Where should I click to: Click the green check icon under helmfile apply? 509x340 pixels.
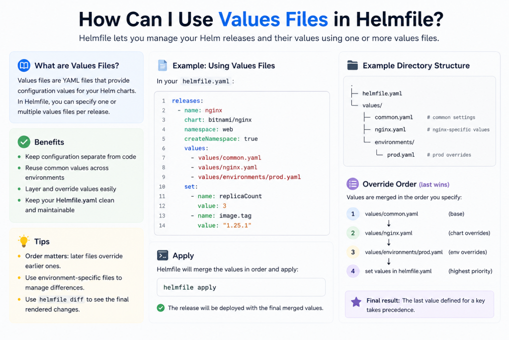tap(161, 308)
